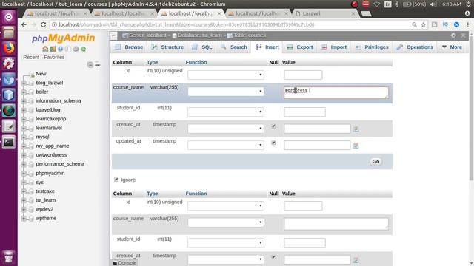Click New database link in tree

[x=41, y=74]
